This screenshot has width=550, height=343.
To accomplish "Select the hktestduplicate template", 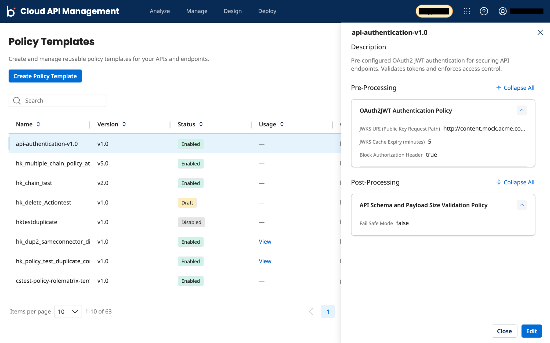I will point(37,222).
